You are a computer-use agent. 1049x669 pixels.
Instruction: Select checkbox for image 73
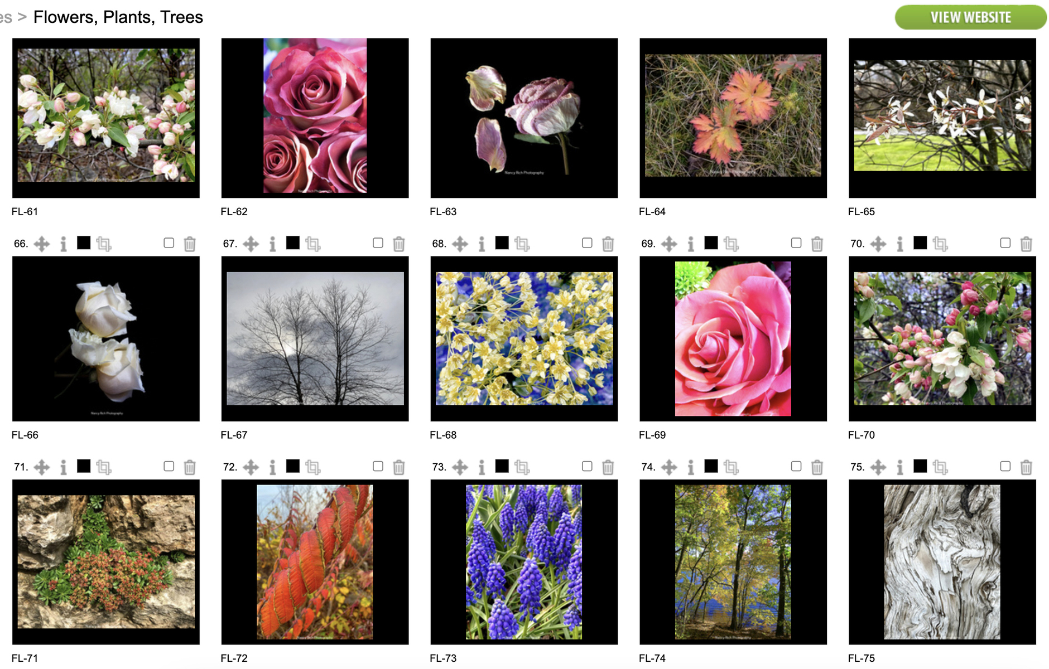coord(587,466)
